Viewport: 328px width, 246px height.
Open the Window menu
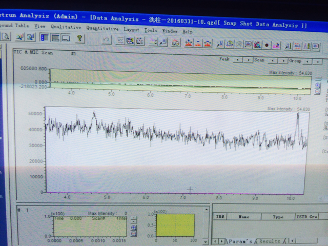coord(170,31)
